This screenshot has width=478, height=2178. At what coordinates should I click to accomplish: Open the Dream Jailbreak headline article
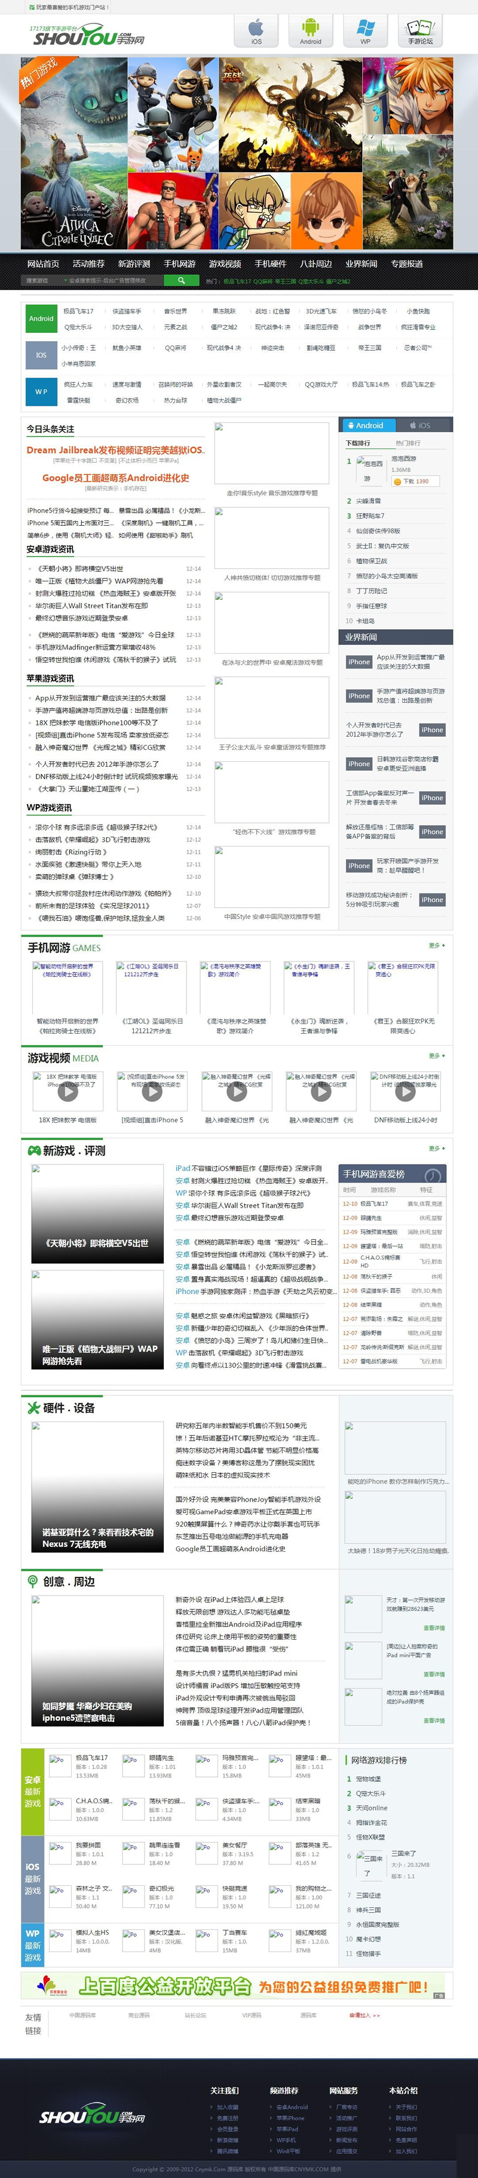[115, 450]
